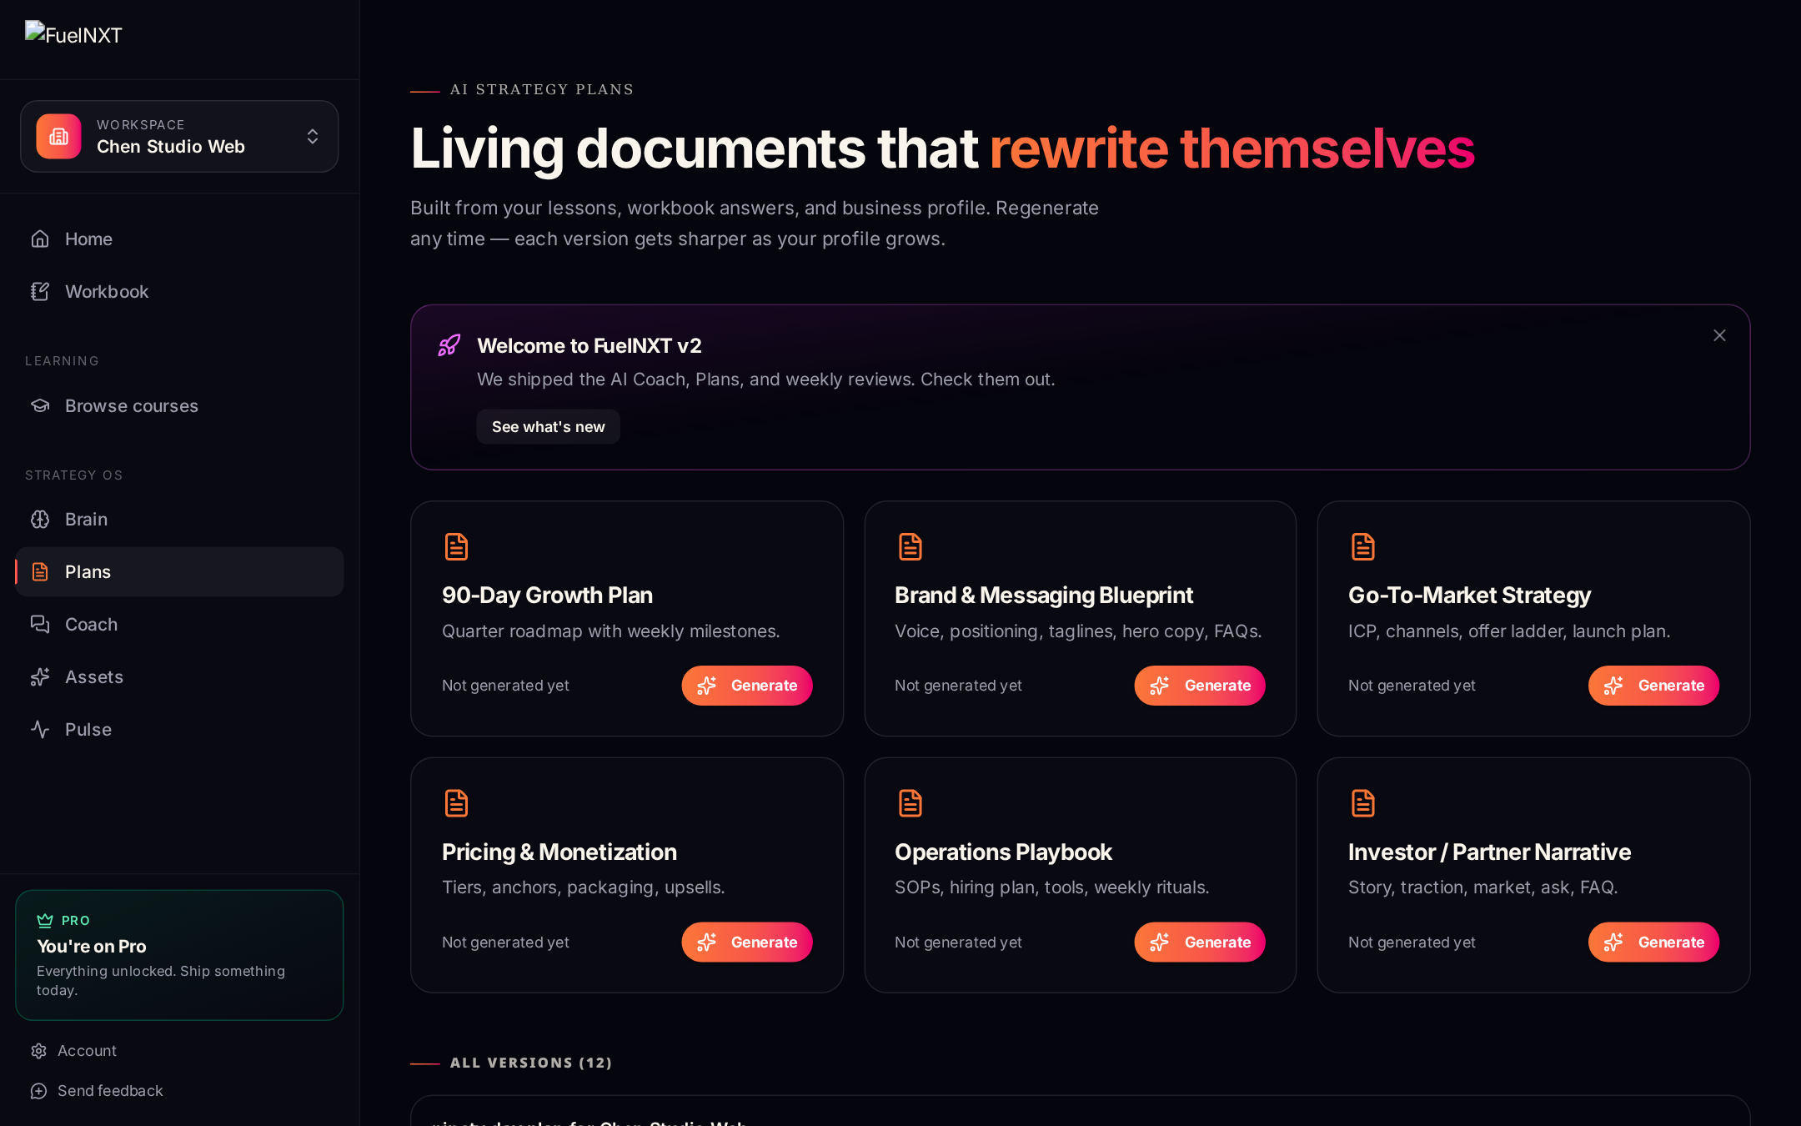Click the Workbook notebook icon
This screenshot has height=1126, width=1801.
(40, 292)
